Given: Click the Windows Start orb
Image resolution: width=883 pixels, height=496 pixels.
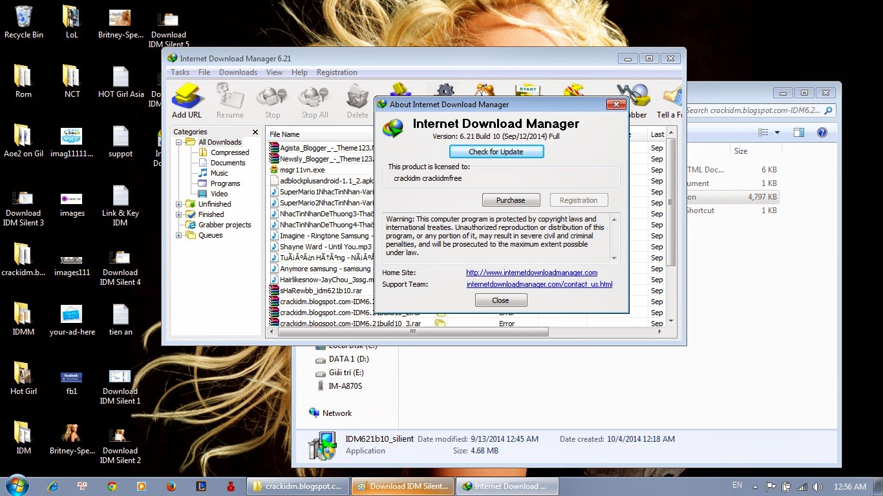Looking at the screenshot, I should [x=16, y=486].
